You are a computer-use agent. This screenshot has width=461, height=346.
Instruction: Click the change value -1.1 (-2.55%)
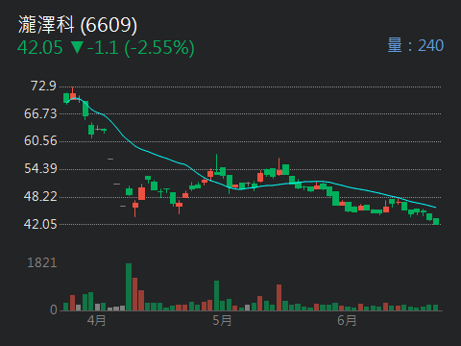click(x=140, y=48)
